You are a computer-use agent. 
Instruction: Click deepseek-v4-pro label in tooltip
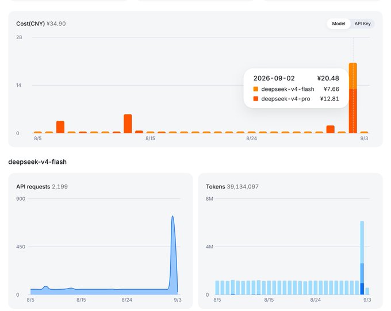(286, 99)
